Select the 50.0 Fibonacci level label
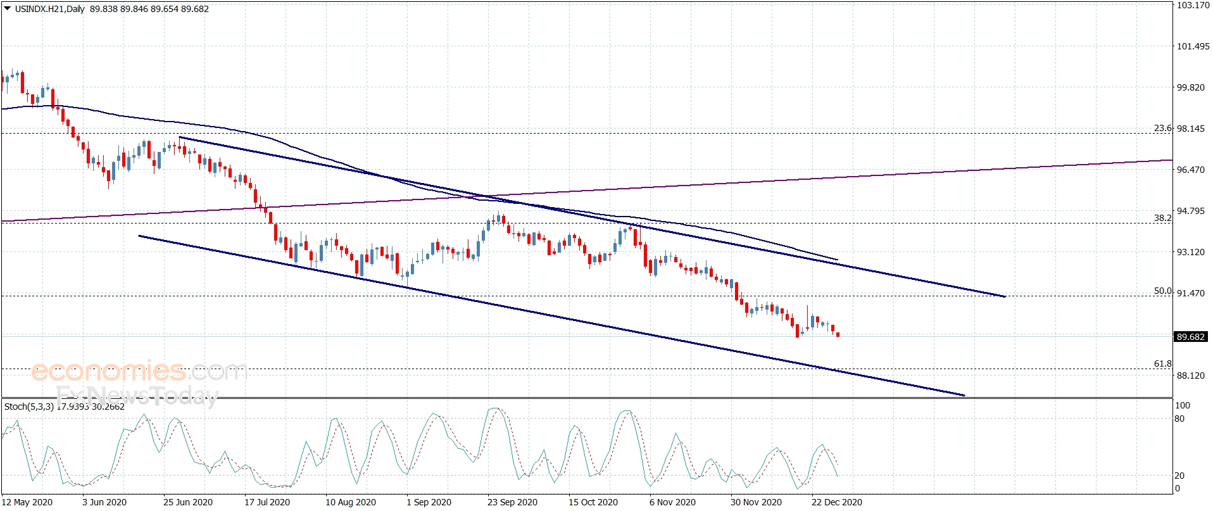 coord(1162,291)
